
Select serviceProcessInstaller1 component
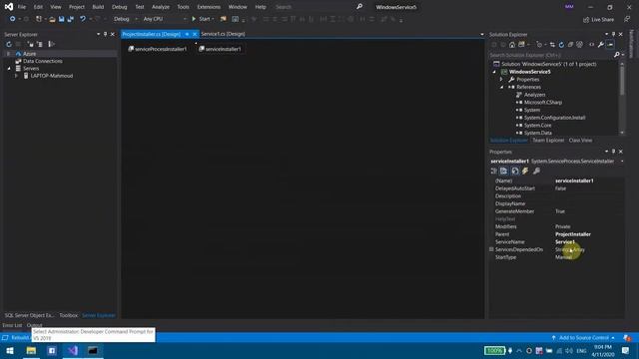pos(158,49)
